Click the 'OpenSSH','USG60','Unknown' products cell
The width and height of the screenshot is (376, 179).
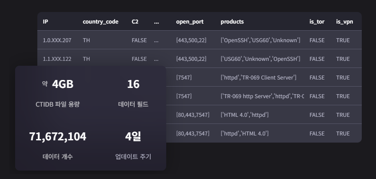coord(260,40)
